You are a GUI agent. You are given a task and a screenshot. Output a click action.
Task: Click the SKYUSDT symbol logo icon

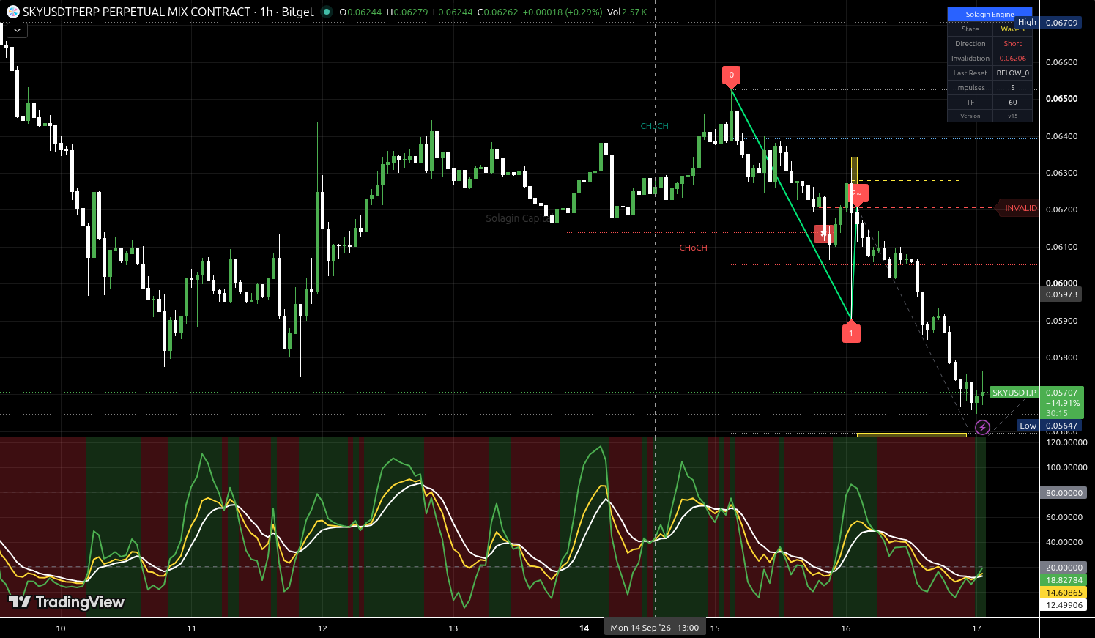coord(13,12)
